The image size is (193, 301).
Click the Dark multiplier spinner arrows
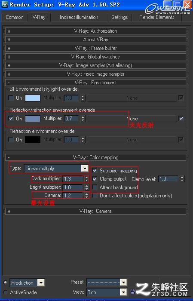coord(86,179)
